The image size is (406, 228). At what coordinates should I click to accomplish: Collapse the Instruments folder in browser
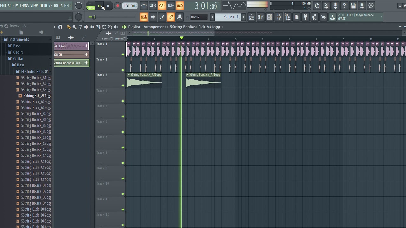[19, 39]
